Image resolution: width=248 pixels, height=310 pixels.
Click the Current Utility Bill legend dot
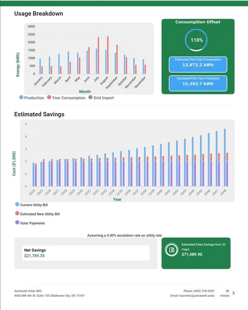17,205
